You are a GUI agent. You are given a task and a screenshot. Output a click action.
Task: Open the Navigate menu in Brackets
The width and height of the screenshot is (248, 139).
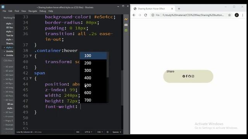[33, 11]
